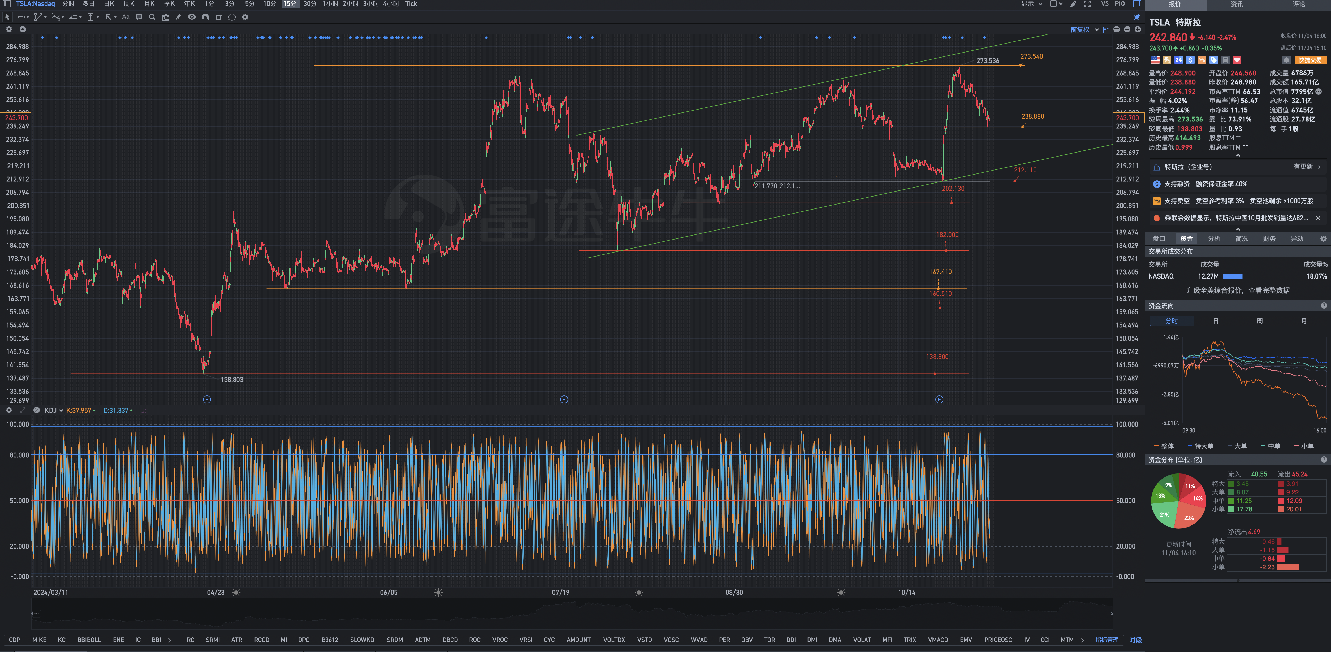Click the VS compare button
The width and height of the screenshot is (1331, 652).
point(1105,4)
